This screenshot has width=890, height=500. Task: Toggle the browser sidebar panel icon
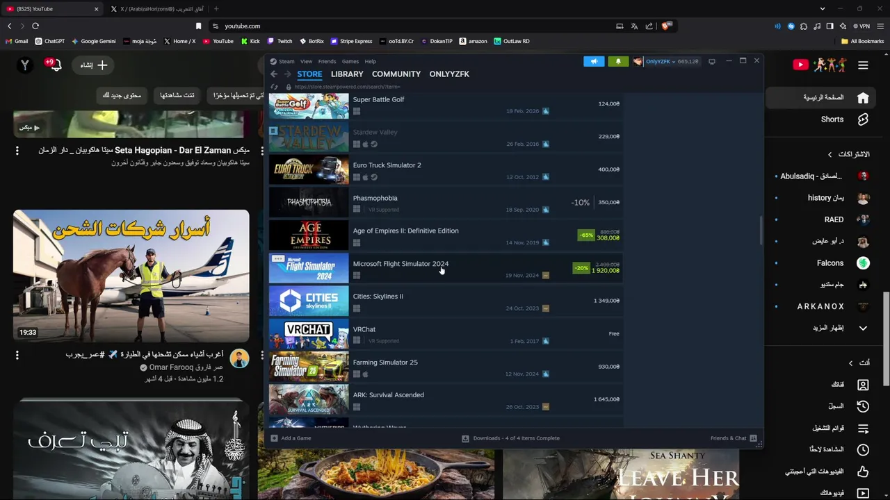tap(830, 26)
